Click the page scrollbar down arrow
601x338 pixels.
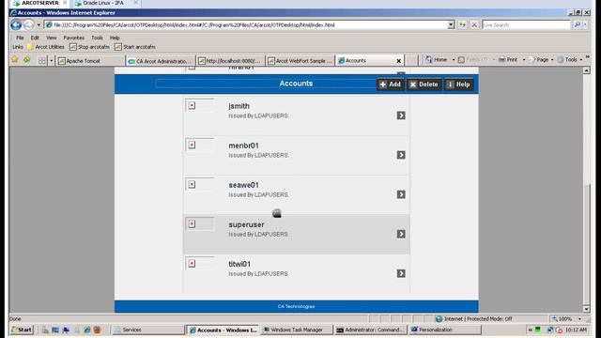point(586,309)
